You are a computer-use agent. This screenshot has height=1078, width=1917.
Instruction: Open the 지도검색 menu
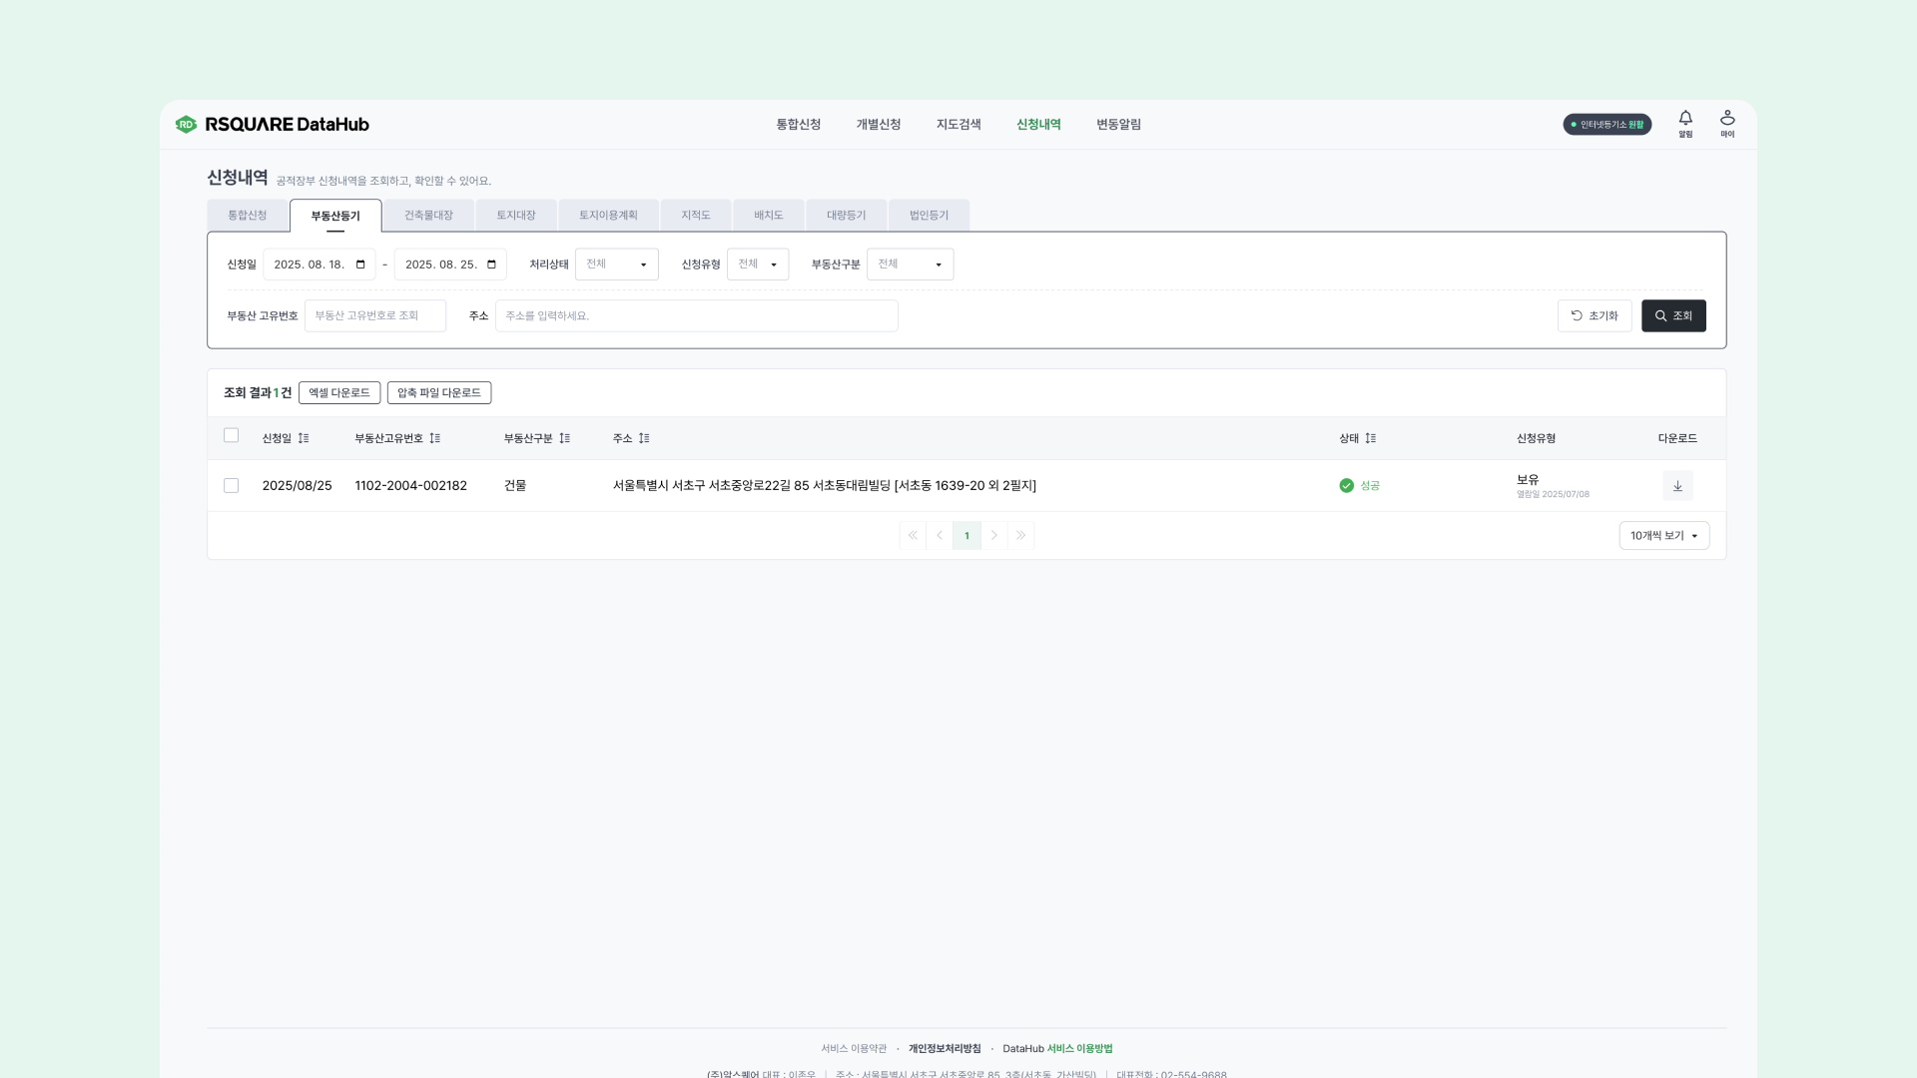(958, 125)
